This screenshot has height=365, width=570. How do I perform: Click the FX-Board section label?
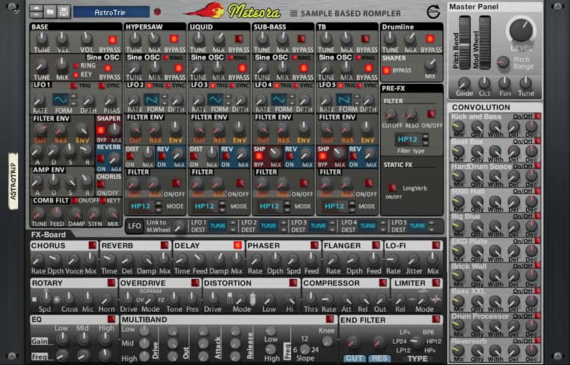[48, 234]
